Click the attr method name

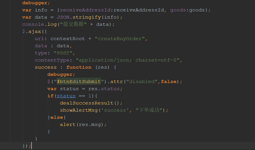116,82
